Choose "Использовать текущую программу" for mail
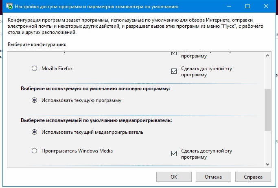The width and height of the screenshot is (278, 188). pos(35,100)
